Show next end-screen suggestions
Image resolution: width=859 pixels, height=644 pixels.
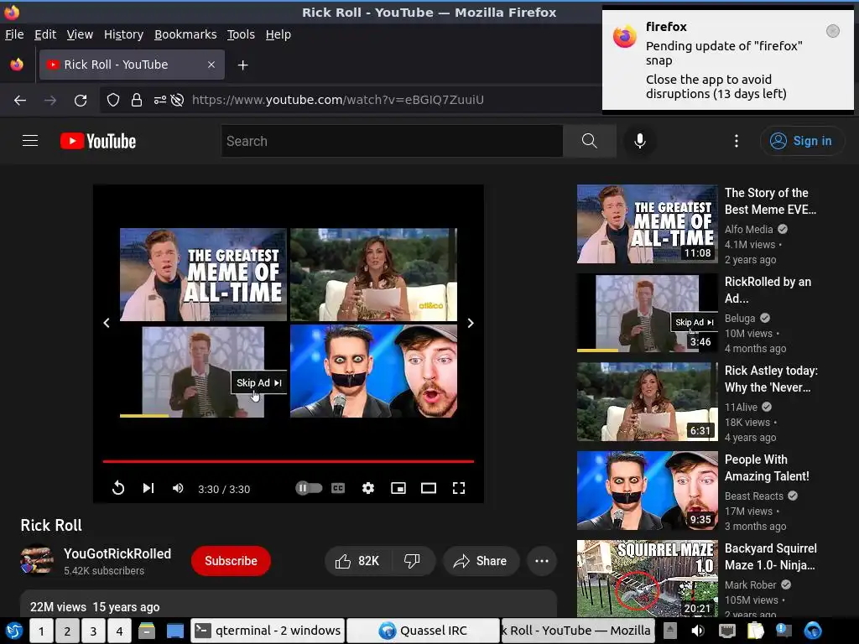(470, 323)
